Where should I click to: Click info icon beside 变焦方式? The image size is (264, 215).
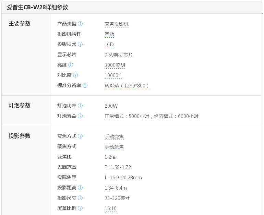point(80,136)
